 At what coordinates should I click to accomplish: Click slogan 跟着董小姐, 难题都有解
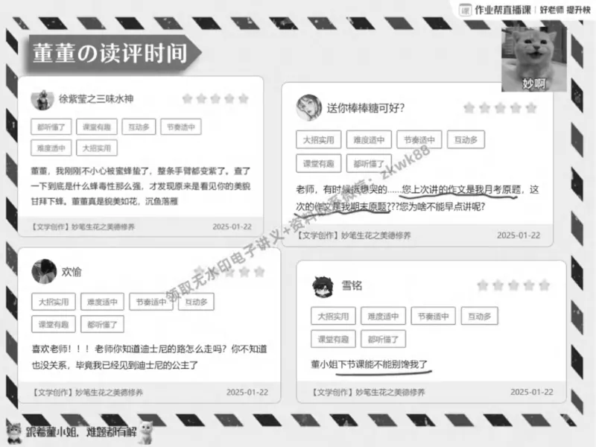tap(80, 432)
